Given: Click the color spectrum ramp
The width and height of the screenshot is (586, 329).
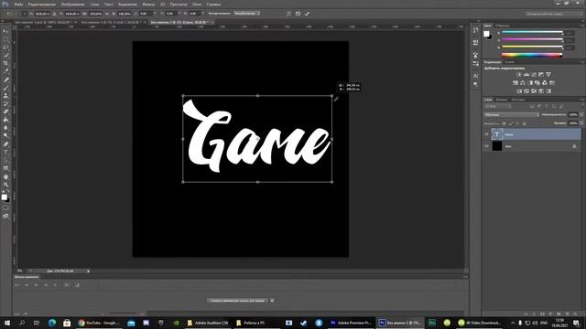Looking at the screenshot, I should (x=532, y=55).
